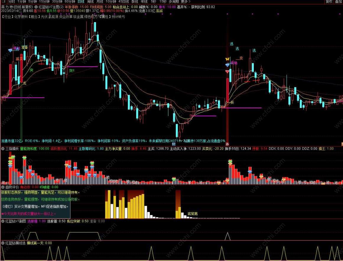Click the 有动作: 0.00 readout
The height and width of the screenshot is (261, 343).
pos(29,187)
